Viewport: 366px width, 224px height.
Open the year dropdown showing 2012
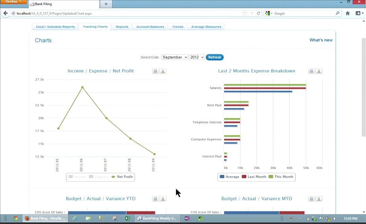pos(197,57)
